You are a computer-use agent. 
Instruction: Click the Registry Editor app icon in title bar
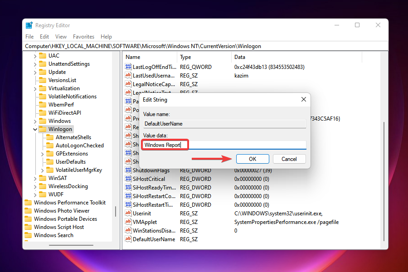[29, 25]
